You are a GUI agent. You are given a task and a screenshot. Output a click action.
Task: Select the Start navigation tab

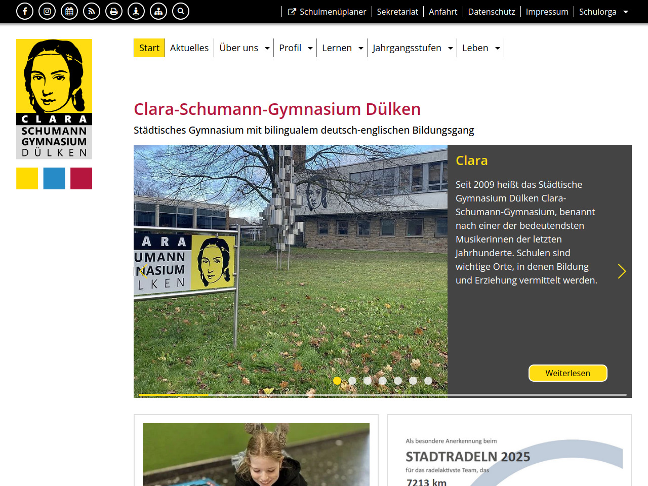click(x=149, y=48)
